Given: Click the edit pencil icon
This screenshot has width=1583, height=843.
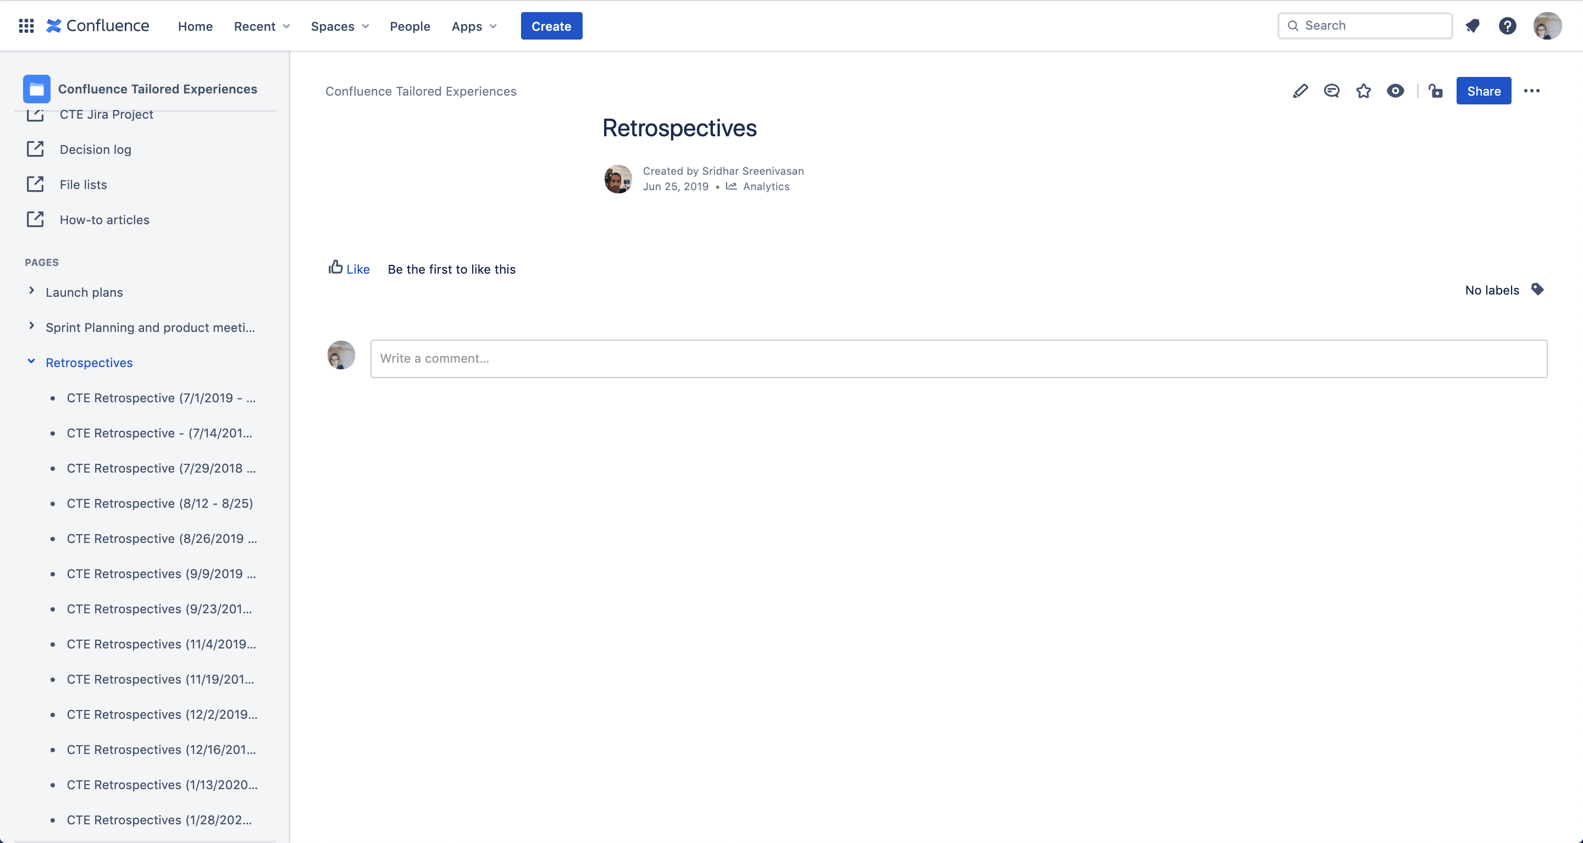Looking at the screenshot, I should tap(1300, 91).
